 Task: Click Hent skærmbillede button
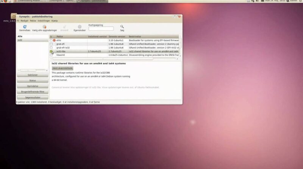pos(62,68)
